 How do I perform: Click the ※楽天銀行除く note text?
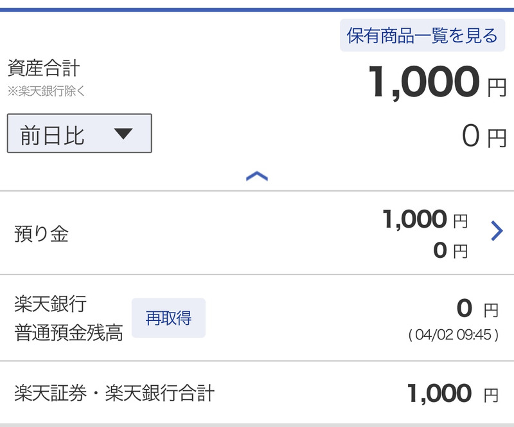click(x=46, y=91)
